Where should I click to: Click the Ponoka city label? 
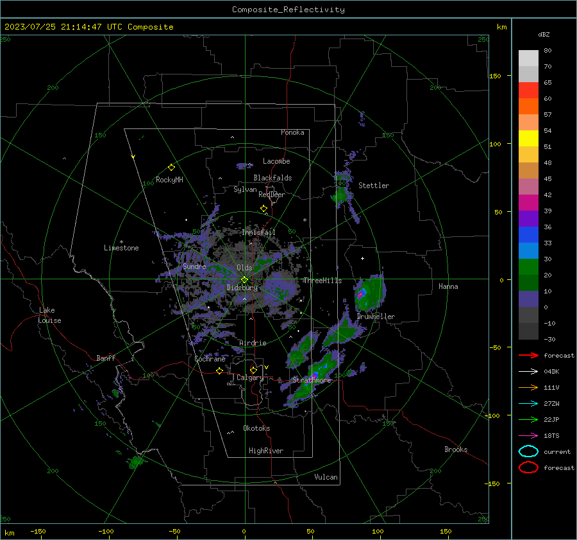(x=292, y=132)
